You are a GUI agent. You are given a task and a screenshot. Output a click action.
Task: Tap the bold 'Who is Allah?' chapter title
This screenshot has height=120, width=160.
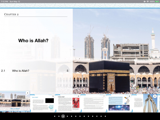pyautogui.click(x=33, y=41)
